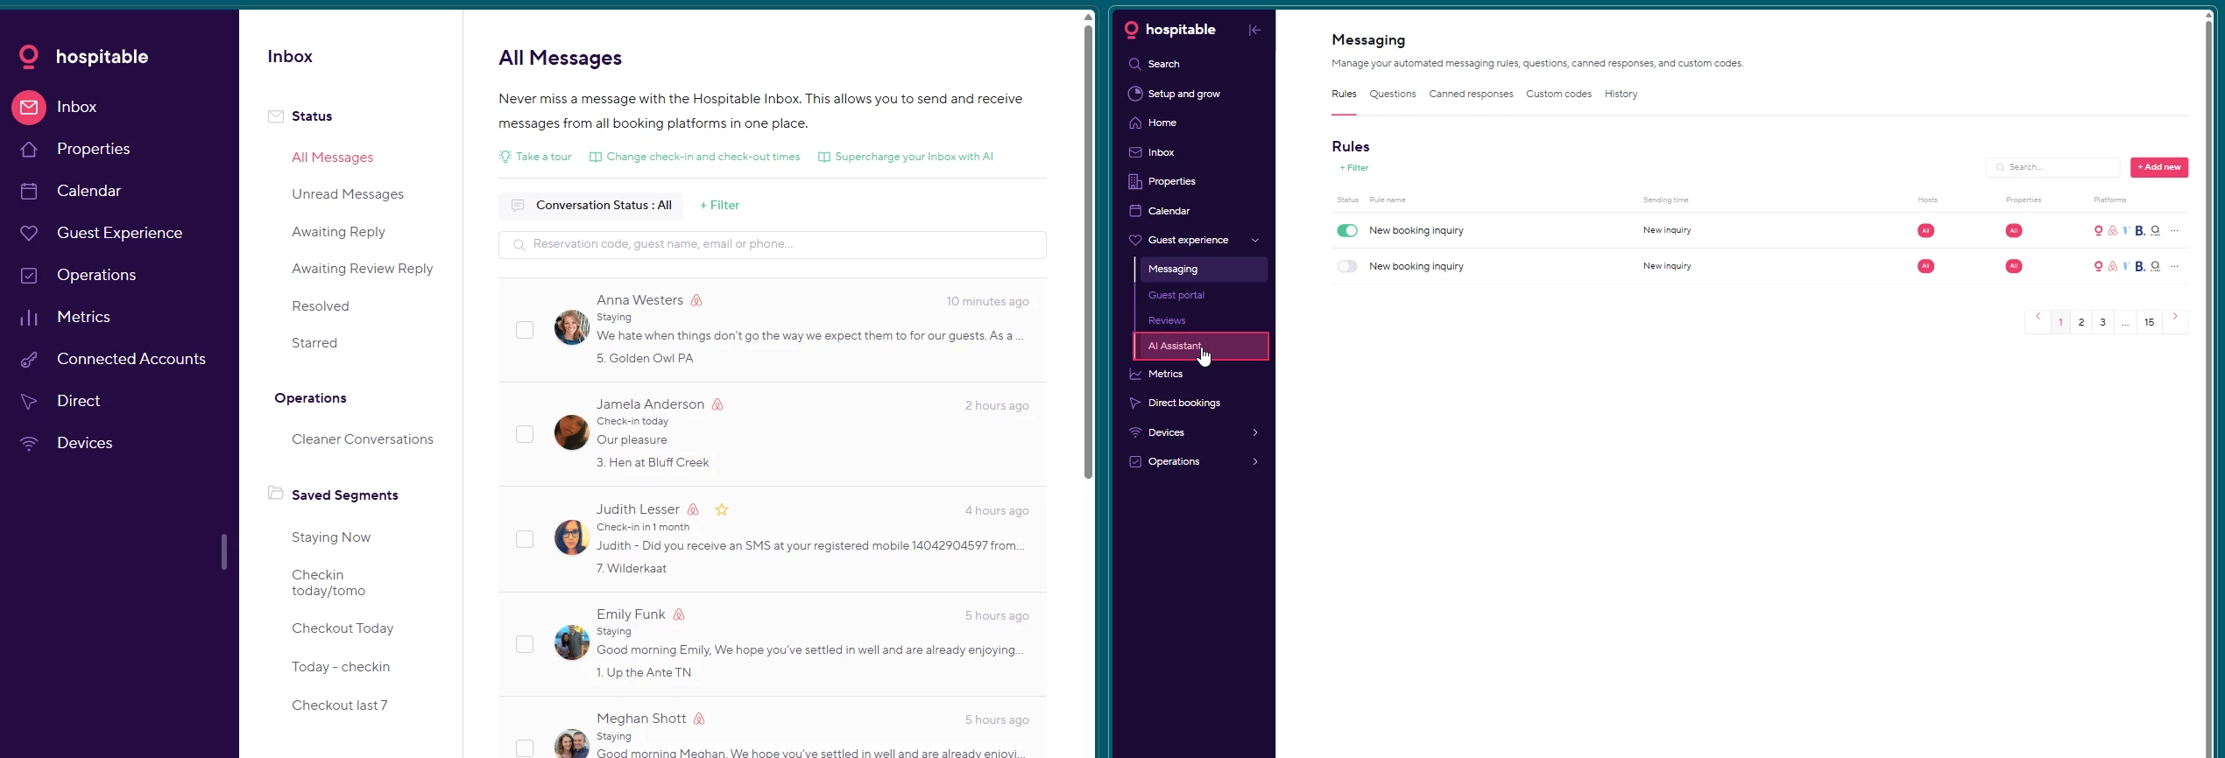2225x758 pixels.
Task: Tick the checkbox for Anna Westers' message
Action: pyautogui.click(x=525, y=330)
